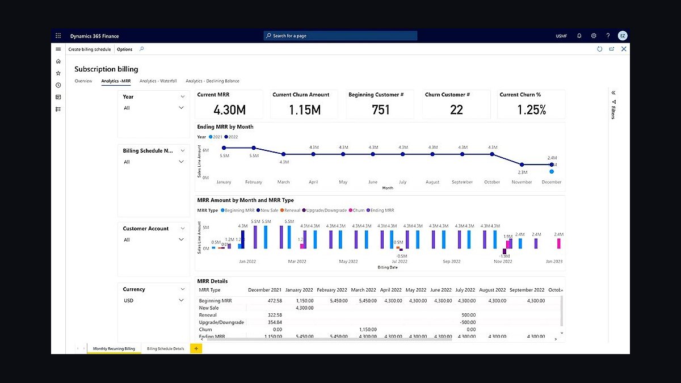This screenshot has width=681, height=383.
Task: Click the January data point on the line chart
Action: [x=224, y=148]
